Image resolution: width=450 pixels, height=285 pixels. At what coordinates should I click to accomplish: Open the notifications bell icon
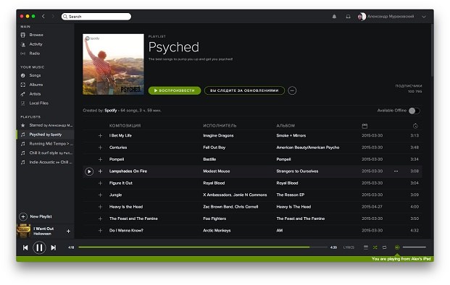point(334,17)
